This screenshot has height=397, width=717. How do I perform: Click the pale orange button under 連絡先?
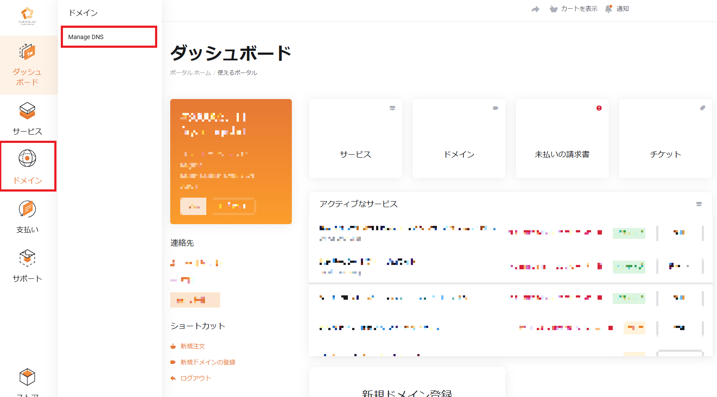pos(195,300)
